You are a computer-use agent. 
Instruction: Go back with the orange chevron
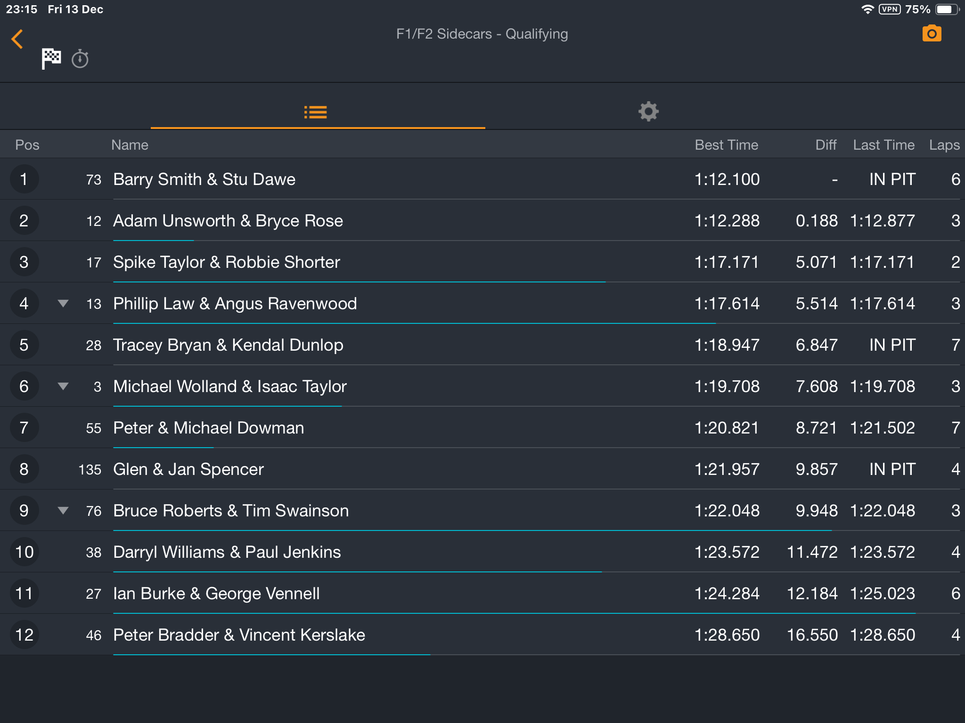tap(17, 39)
